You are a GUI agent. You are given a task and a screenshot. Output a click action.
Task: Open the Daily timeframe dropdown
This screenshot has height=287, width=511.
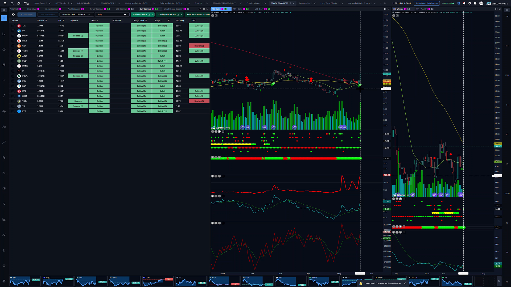click(x=112, y=14)
